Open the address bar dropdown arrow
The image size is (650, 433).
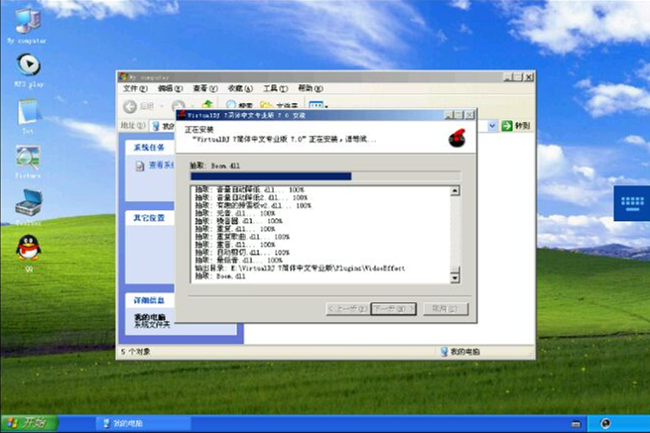(492, 126)
